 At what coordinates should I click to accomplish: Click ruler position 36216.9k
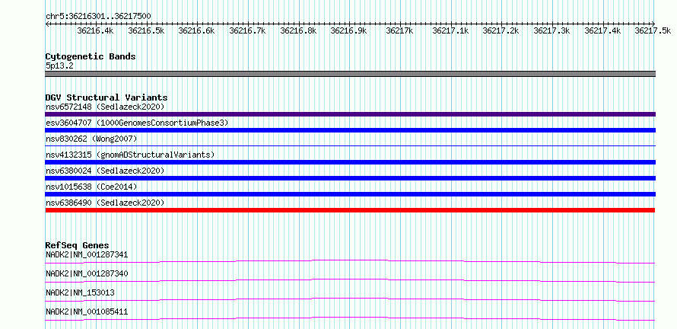(349, 30)
